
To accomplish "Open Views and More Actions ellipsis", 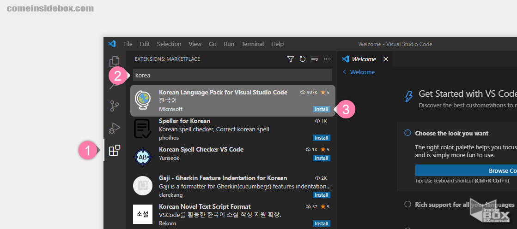I will pos(327,59).
